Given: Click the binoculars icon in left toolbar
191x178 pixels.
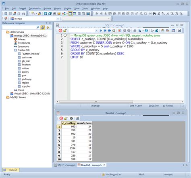Looking at the screenshot, I should tap(24, 13).
